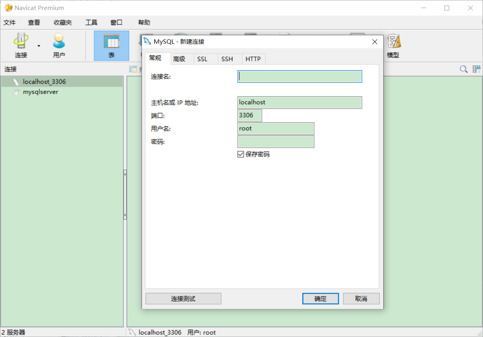Click the host name field showing localhost

click(x=300, y=102)
